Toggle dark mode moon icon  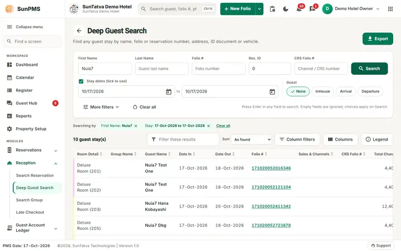tap(286, 9)
